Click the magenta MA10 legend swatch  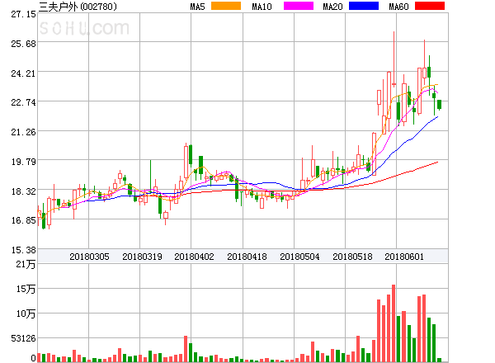[299, 6]
